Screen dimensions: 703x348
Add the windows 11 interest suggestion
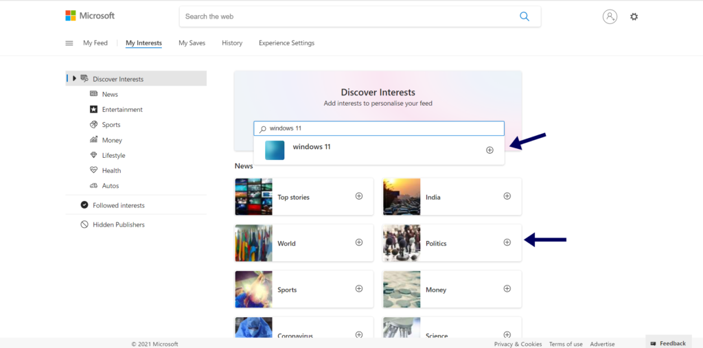[x=489, y=150]
